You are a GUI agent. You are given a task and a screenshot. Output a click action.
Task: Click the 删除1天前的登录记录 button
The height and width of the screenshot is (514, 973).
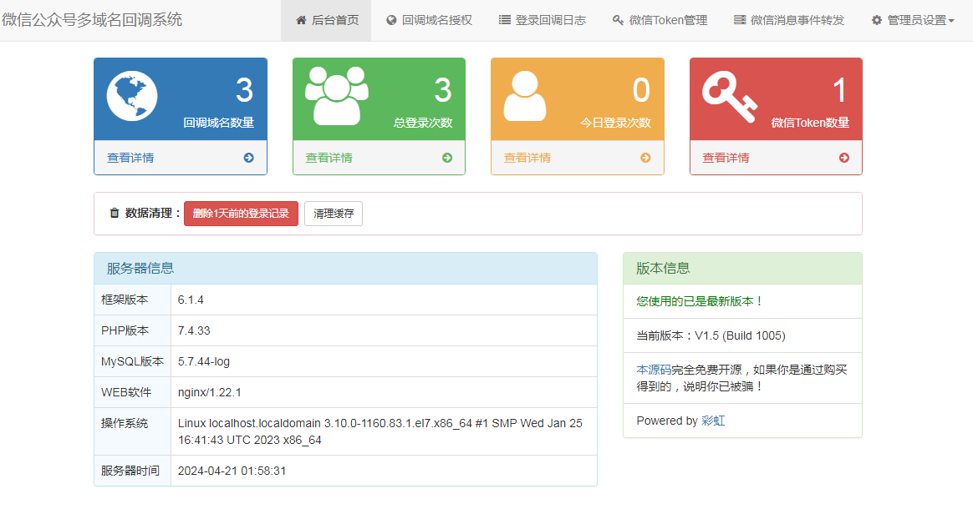(x=241, y=213)
